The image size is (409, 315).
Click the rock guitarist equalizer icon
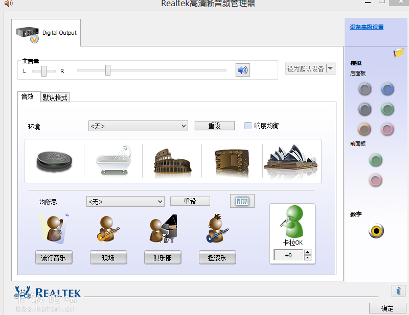217,229
